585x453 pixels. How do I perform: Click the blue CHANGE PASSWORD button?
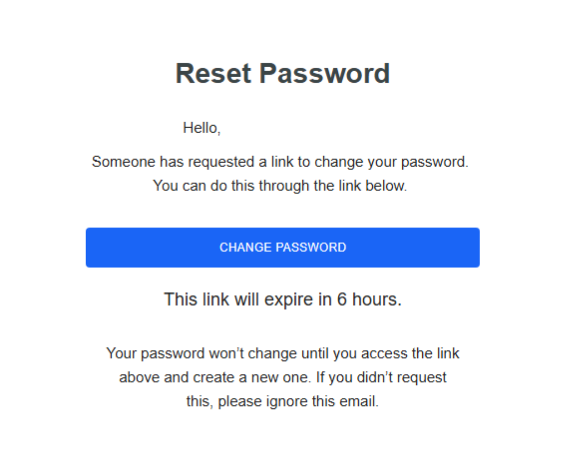tap(283, 247)
